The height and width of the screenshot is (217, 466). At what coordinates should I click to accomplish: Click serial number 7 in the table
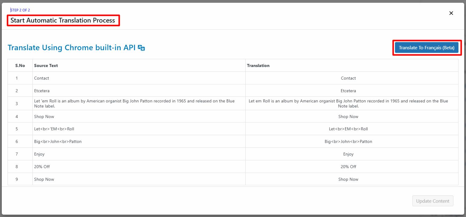pyautogui.click(x=17, y=154)
